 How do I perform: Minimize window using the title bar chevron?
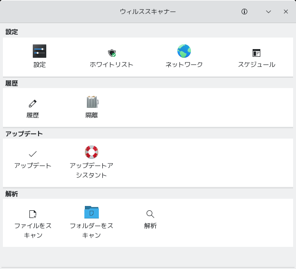tap(269, 12)
